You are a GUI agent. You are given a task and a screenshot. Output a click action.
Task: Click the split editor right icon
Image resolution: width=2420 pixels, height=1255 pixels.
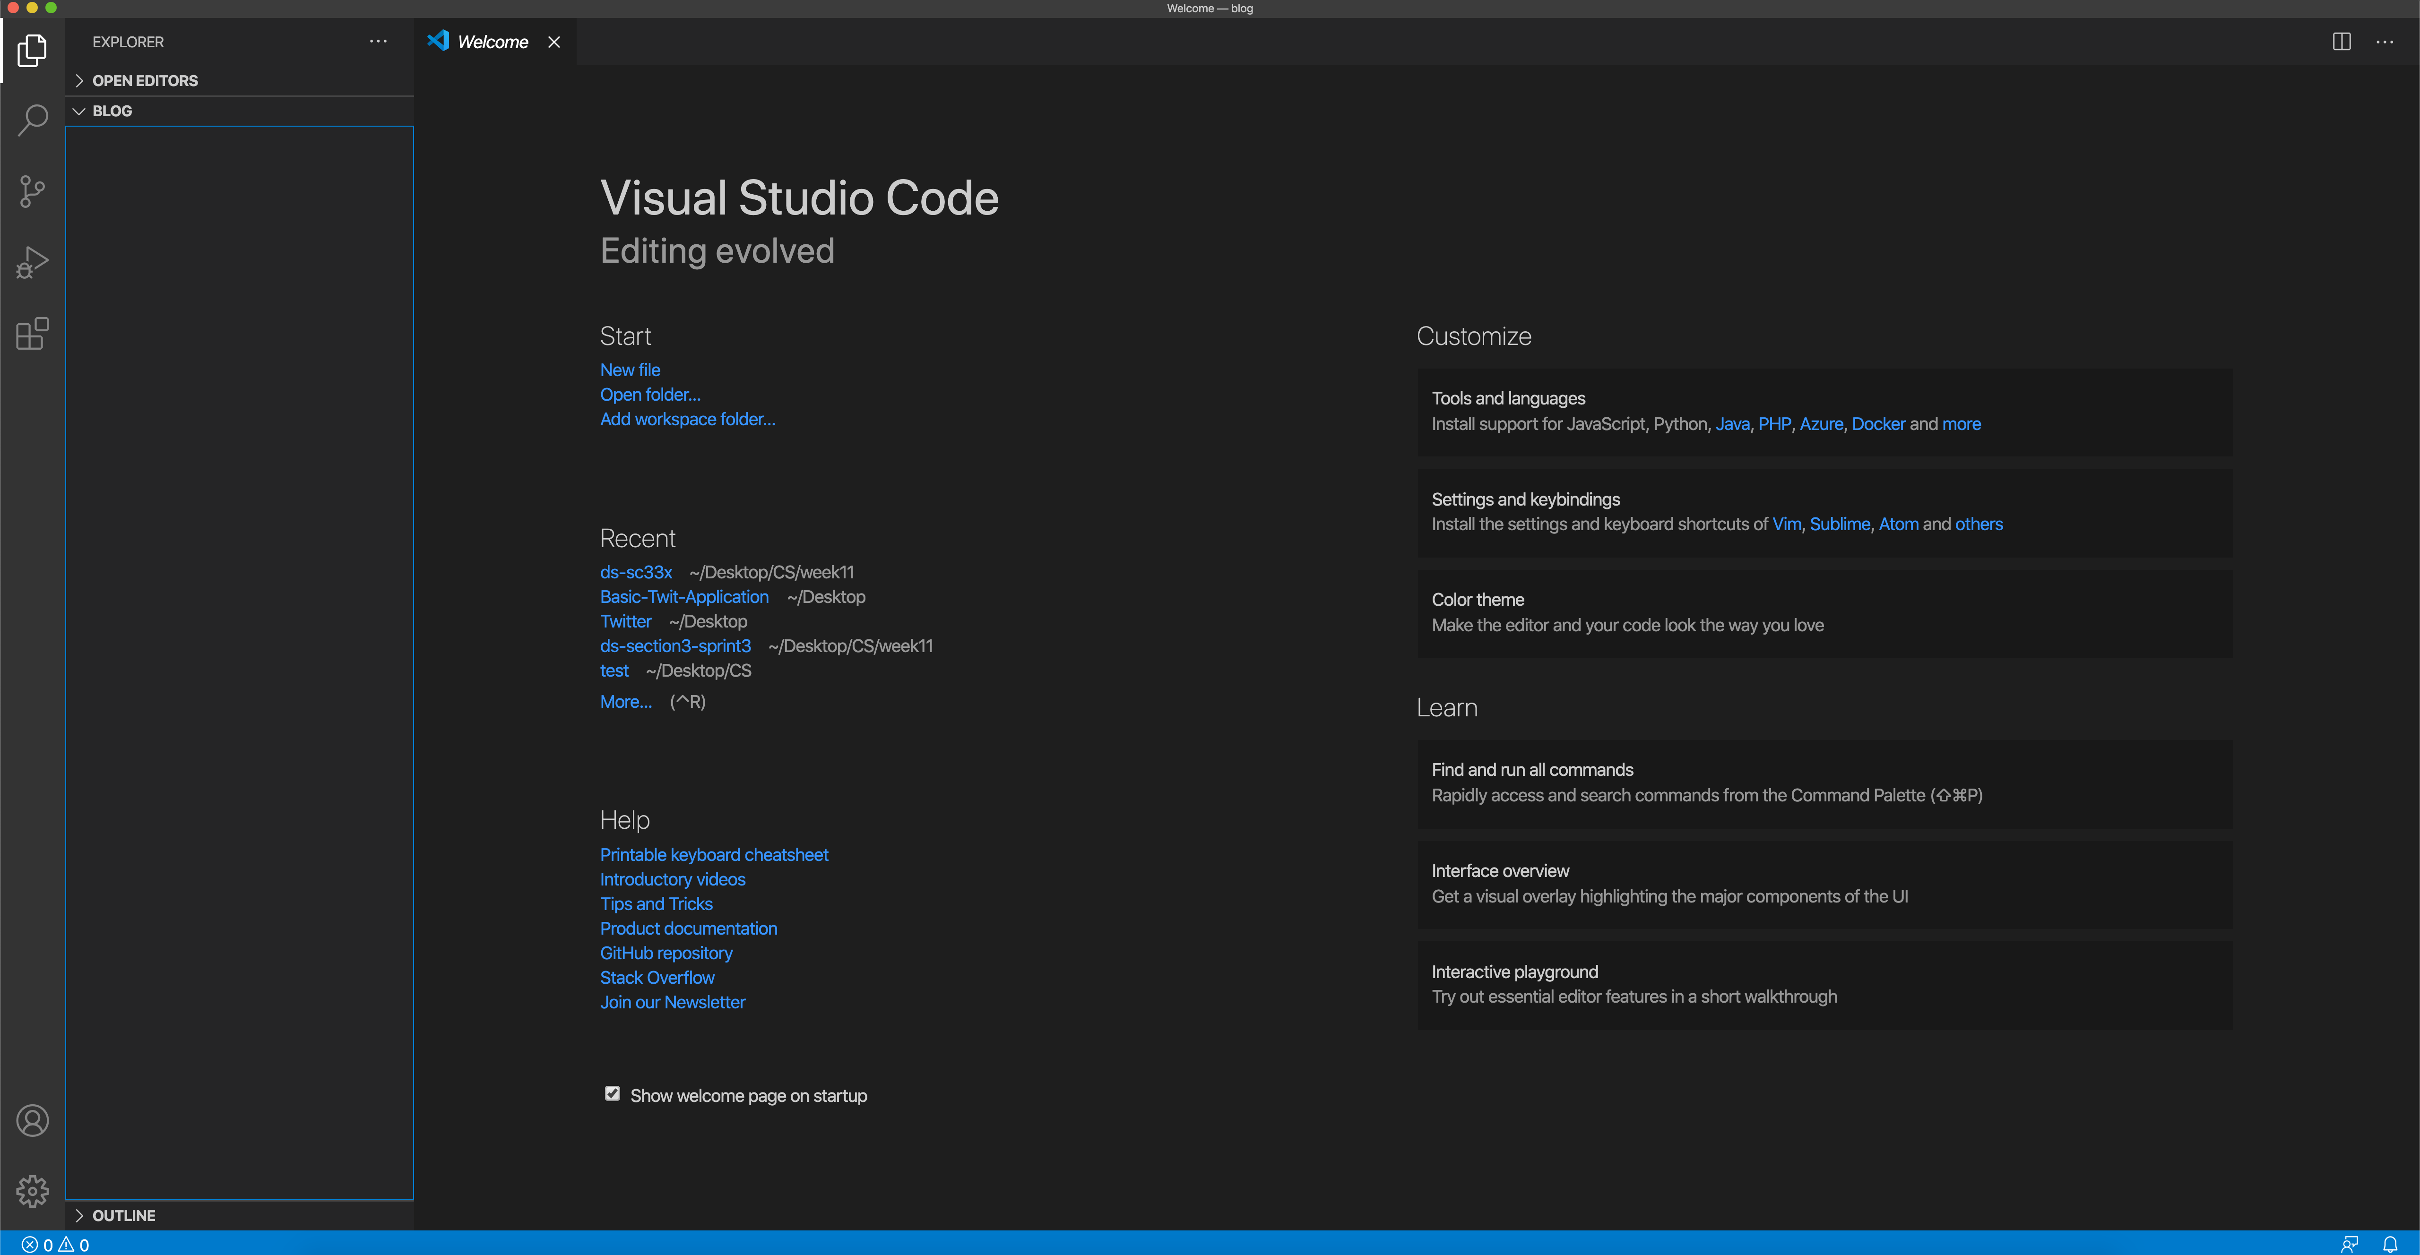click(2341, 41)
